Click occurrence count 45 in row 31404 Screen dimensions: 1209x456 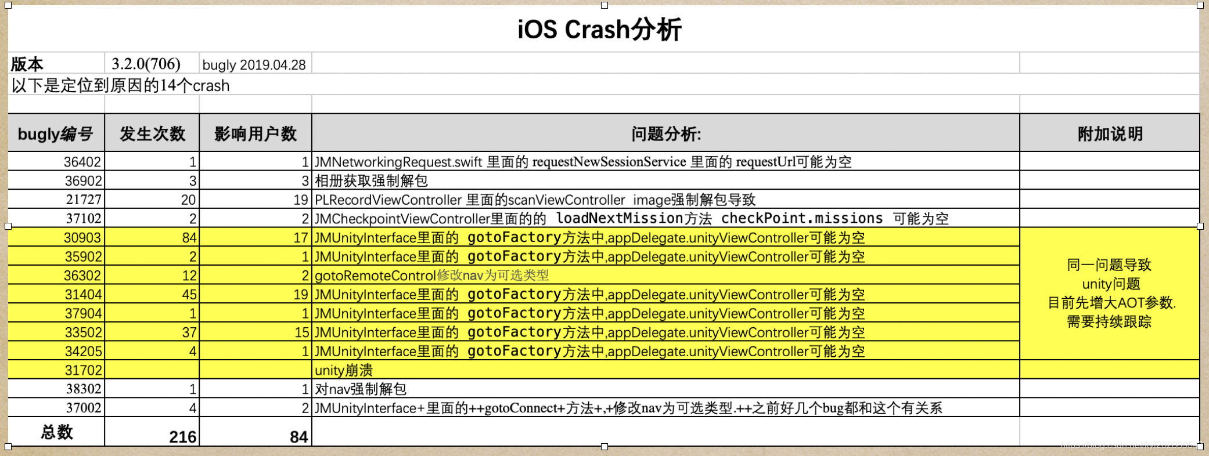pyautogui.click(x=152, y=294)
